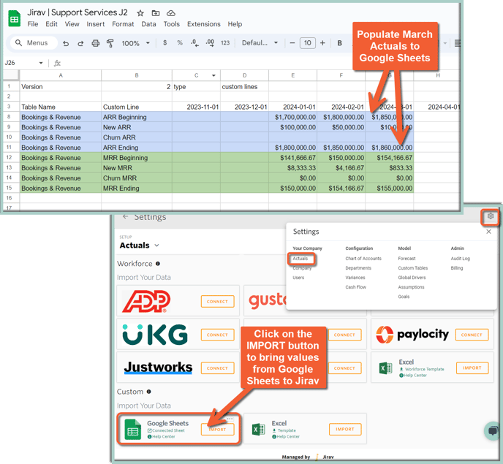Click the font size field showing 10

308,43
